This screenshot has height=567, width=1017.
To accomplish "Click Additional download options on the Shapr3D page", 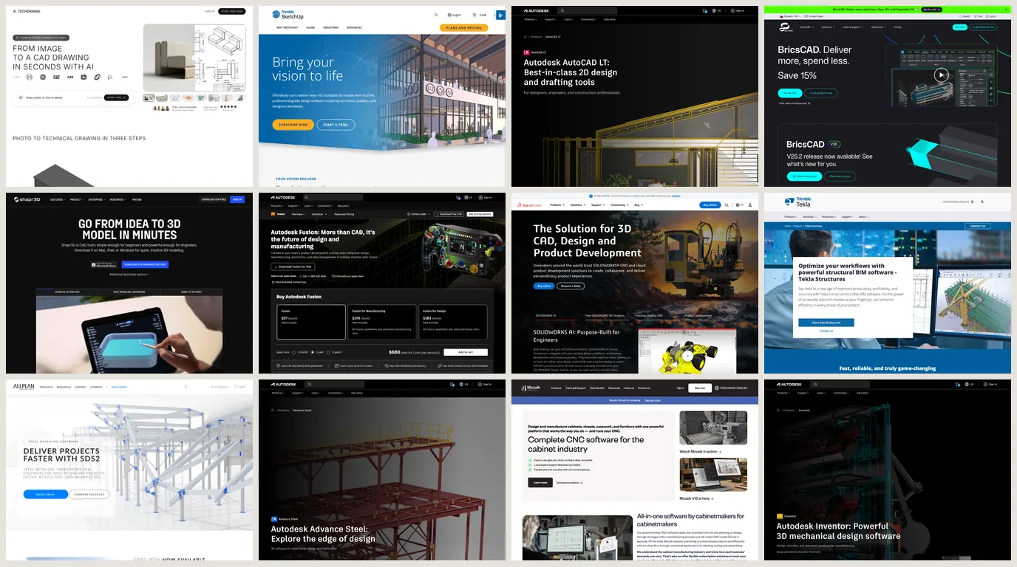I will pos(129,275).
